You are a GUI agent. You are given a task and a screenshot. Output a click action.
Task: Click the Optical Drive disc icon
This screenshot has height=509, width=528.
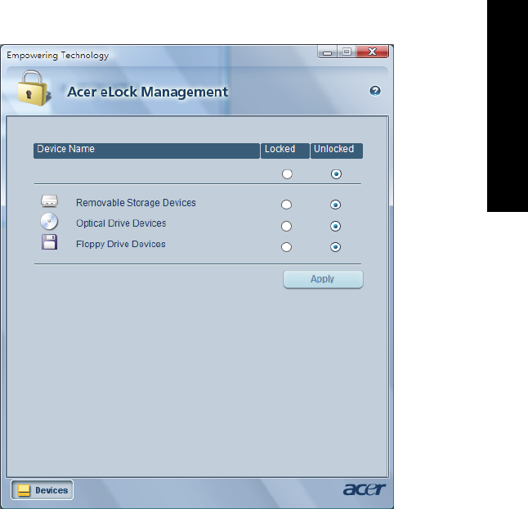tap(49, 222)
